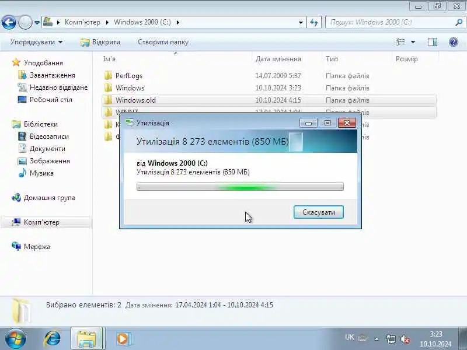Select Мережа in the navigation pane
The width and height of the screenshot is (467, 350).
pyautogui.click(x=37, y=247)
